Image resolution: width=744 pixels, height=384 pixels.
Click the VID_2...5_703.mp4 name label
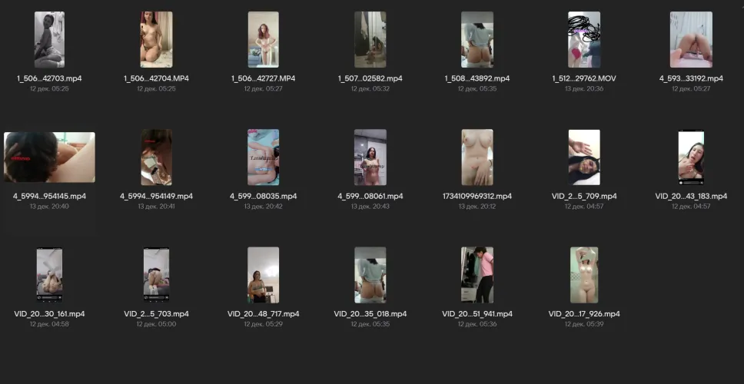tap(156, 313)
